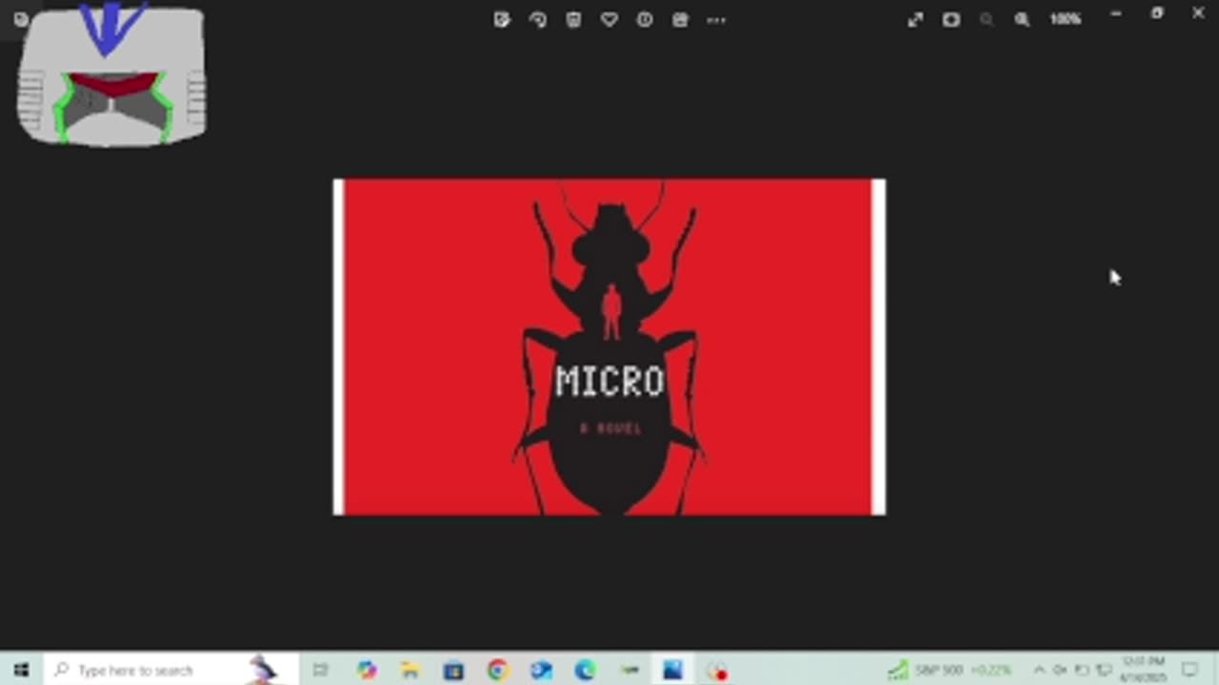Click the volume tray icon
The width and height of the screenshot is (1219, 685).
coord(1060,670)
